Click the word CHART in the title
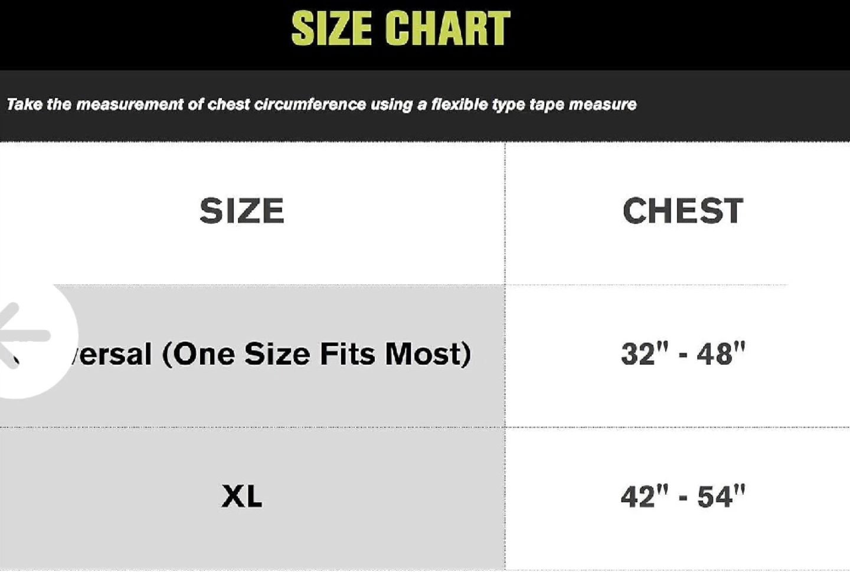The image size is (850, 572). 448,28
